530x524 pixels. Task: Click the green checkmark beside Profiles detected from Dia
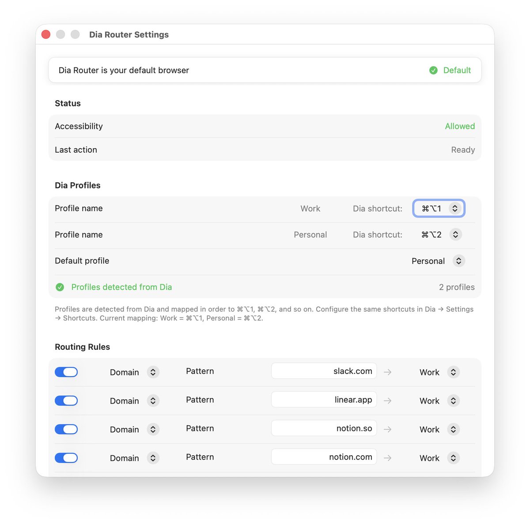coord(60,287)
